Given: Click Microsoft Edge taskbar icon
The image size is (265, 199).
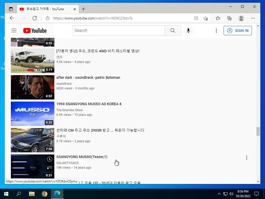Looking at the screenshot, I should click(57, 194).
